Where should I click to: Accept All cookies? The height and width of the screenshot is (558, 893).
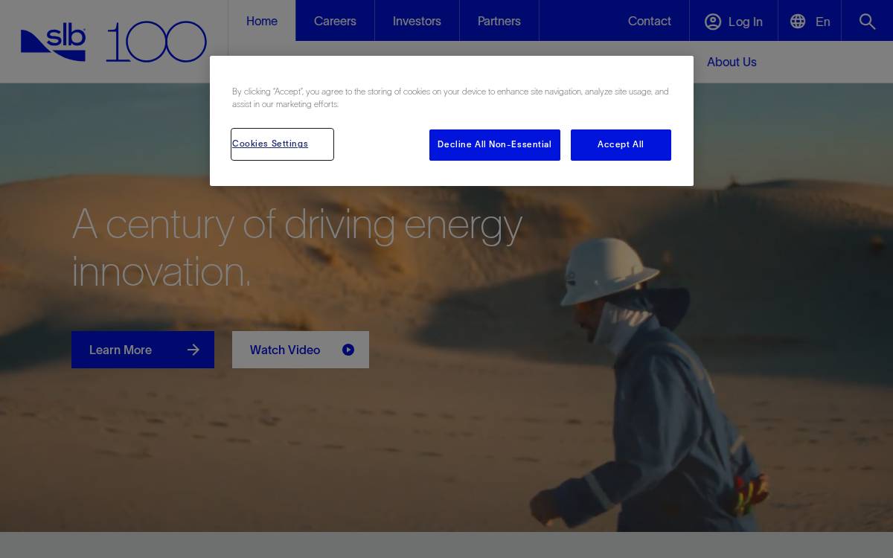click(621, 145)
